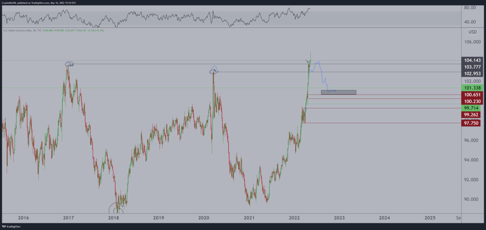The height and width of the screenshot is (230, 486).
Task: Click the 80.00 level on RSI scale
Action: tap(470, 8)
